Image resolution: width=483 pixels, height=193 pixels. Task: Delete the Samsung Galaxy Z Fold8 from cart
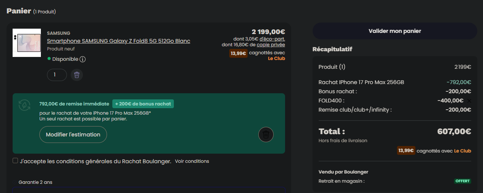coord(77,75)
